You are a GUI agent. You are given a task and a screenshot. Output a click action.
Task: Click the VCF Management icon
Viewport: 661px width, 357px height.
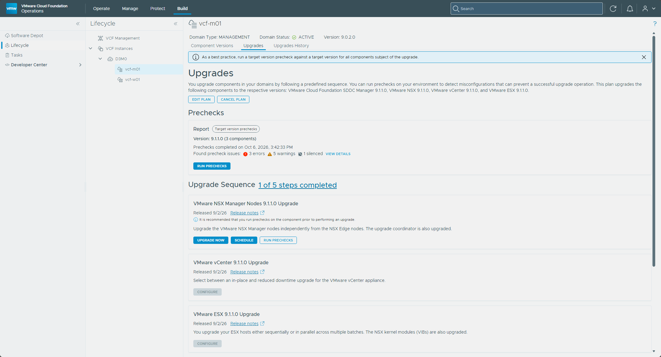pyautogui.click(x=100, y=38)
